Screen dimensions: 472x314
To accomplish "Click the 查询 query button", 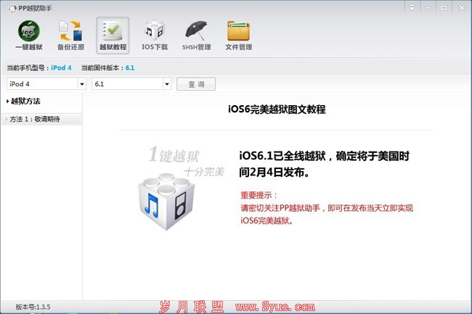I will coord(196,84).
